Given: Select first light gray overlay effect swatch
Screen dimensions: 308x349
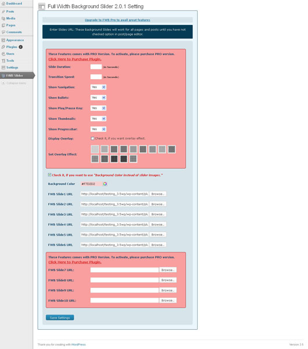Looking at the screenshot, I should [x=95, y=149].
